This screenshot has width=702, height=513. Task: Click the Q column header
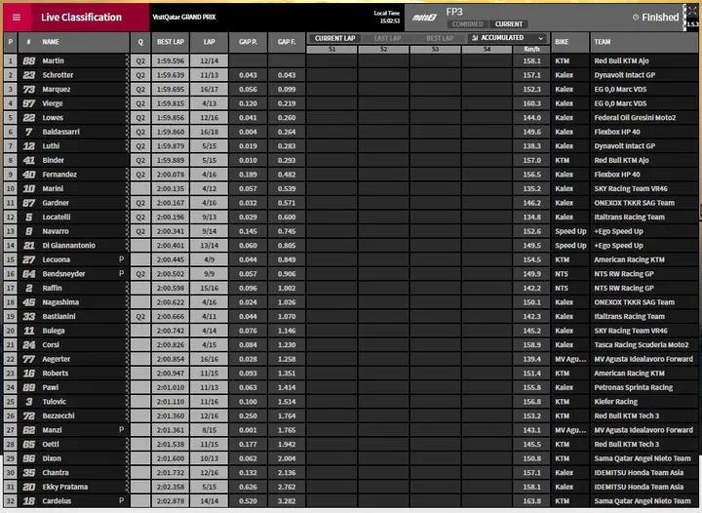coord(140,42)
